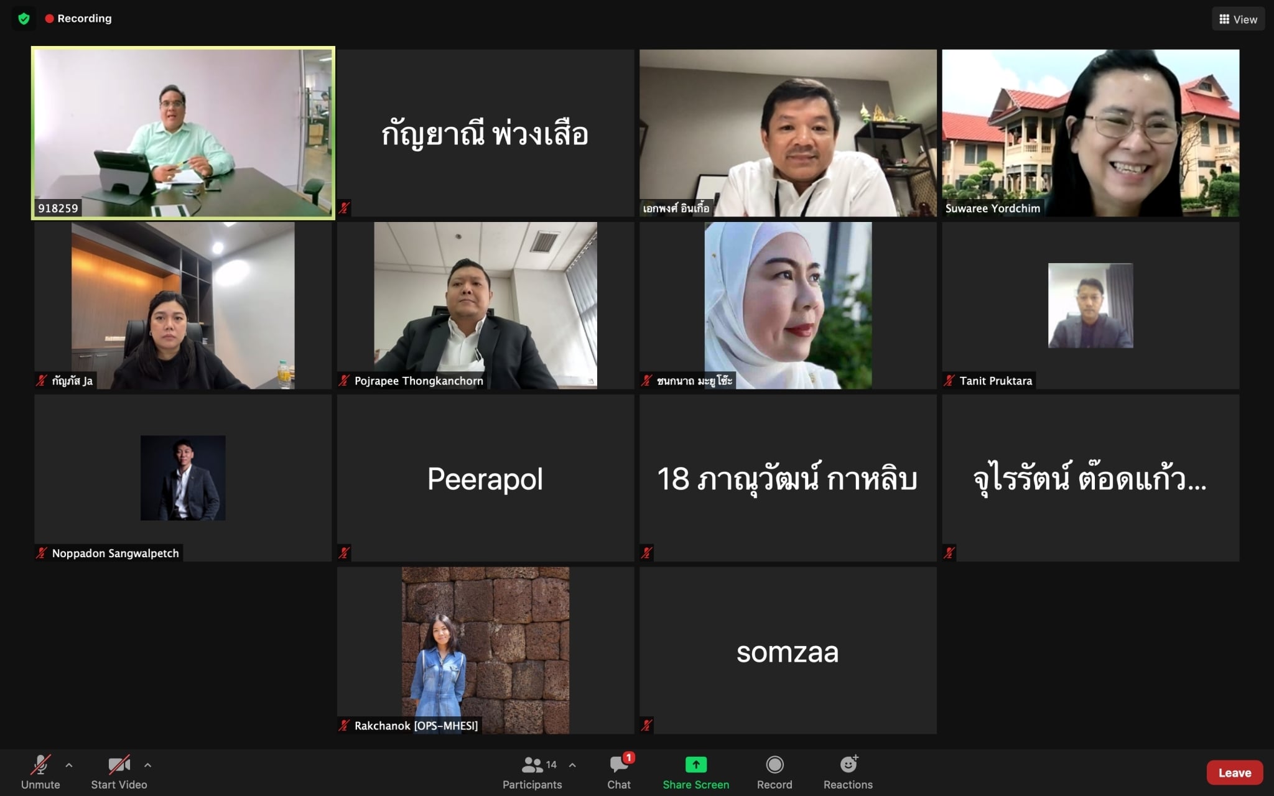Click the somzaa participant tile

click(x=788, y=650)
